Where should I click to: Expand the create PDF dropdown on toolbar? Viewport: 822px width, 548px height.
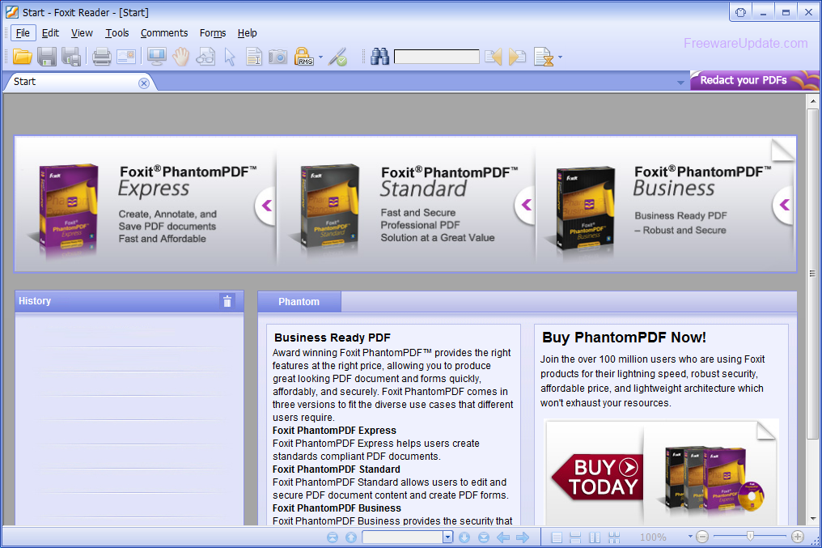560,56
